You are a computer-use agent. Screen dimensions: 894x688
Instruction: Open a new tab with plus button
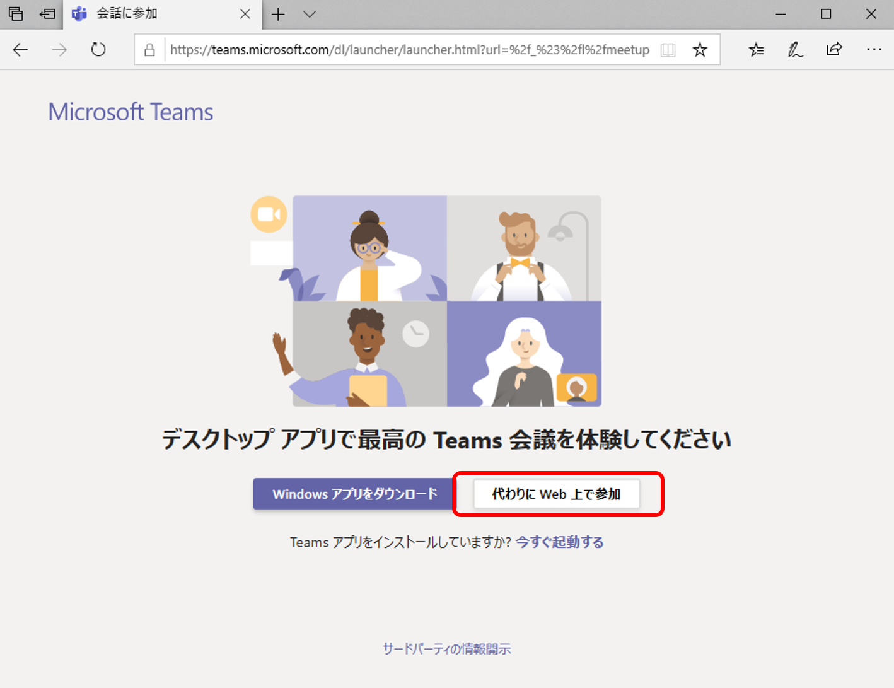[278, 14]
